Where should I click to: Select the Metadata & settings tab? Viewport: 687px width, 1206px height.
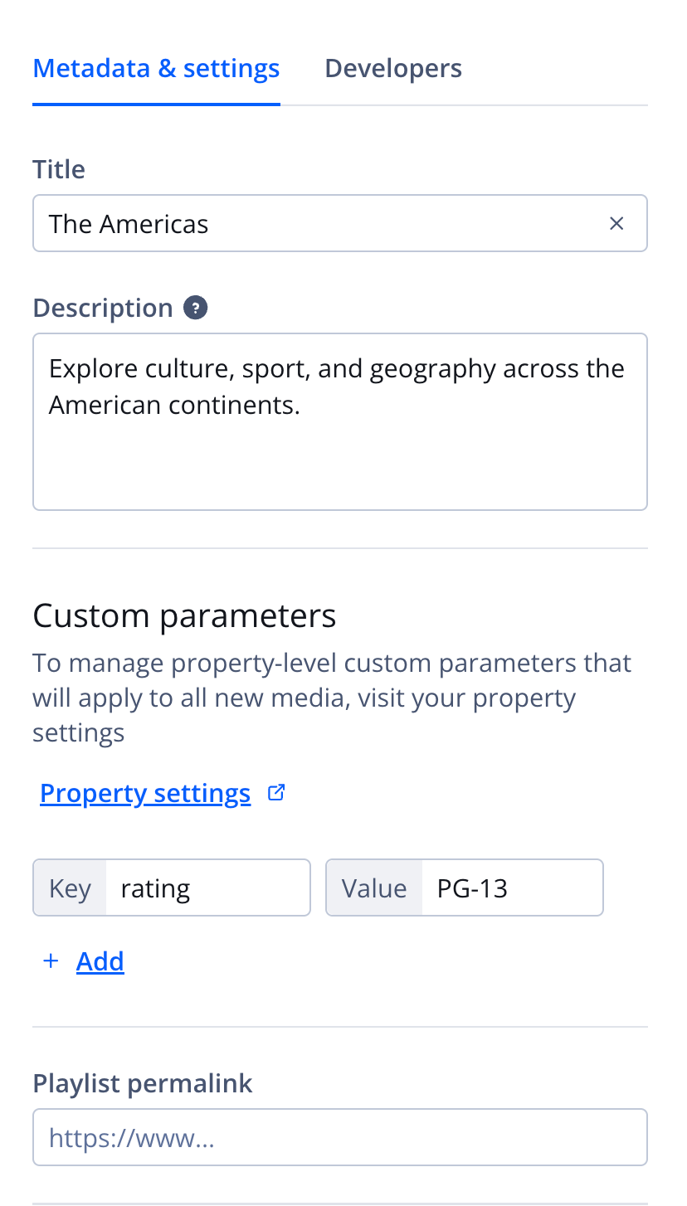pyautogui.click(x=156, y=68)
